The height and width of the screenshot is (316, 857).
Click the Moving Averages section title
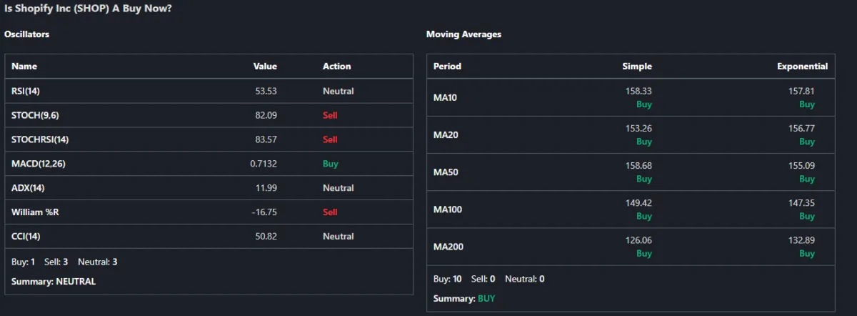[x=463, y=34]
